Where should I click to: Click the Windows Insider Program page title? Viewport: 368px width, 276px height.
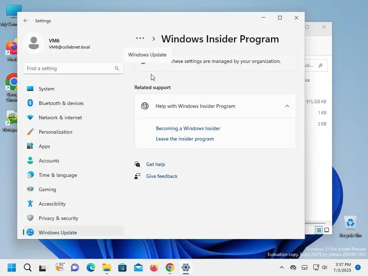pyautogui.click(x=220, y=39)
